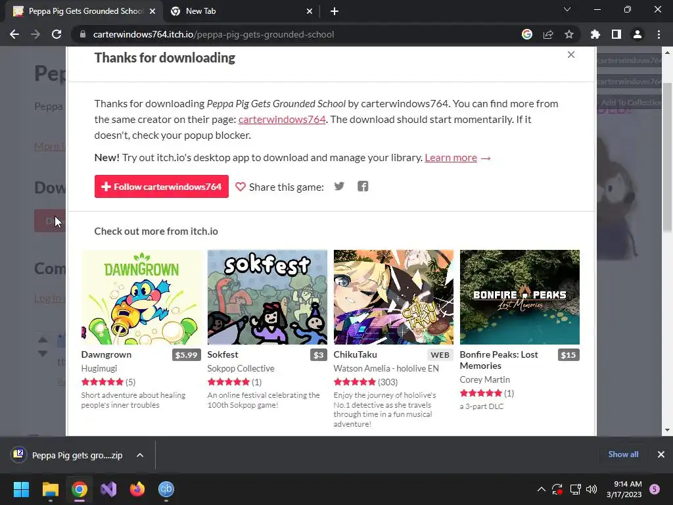
Task: Open File Explorer from taskbar
Action: coord(50,489)
